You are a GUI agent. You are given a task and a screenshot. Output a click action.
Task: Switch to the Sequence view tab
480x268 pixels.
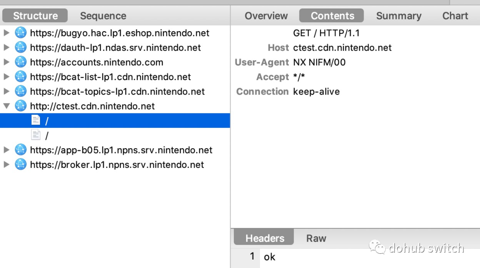[x=103, y=16]
